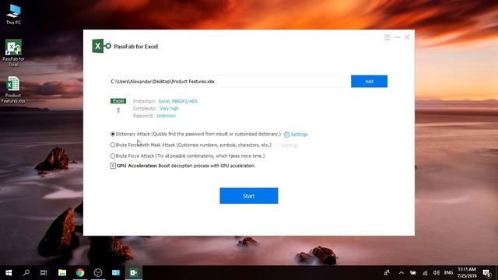Viewport: 498px width, 280px height.
Task: Click the PassFab for Excel logo
Action: [101, 46]
